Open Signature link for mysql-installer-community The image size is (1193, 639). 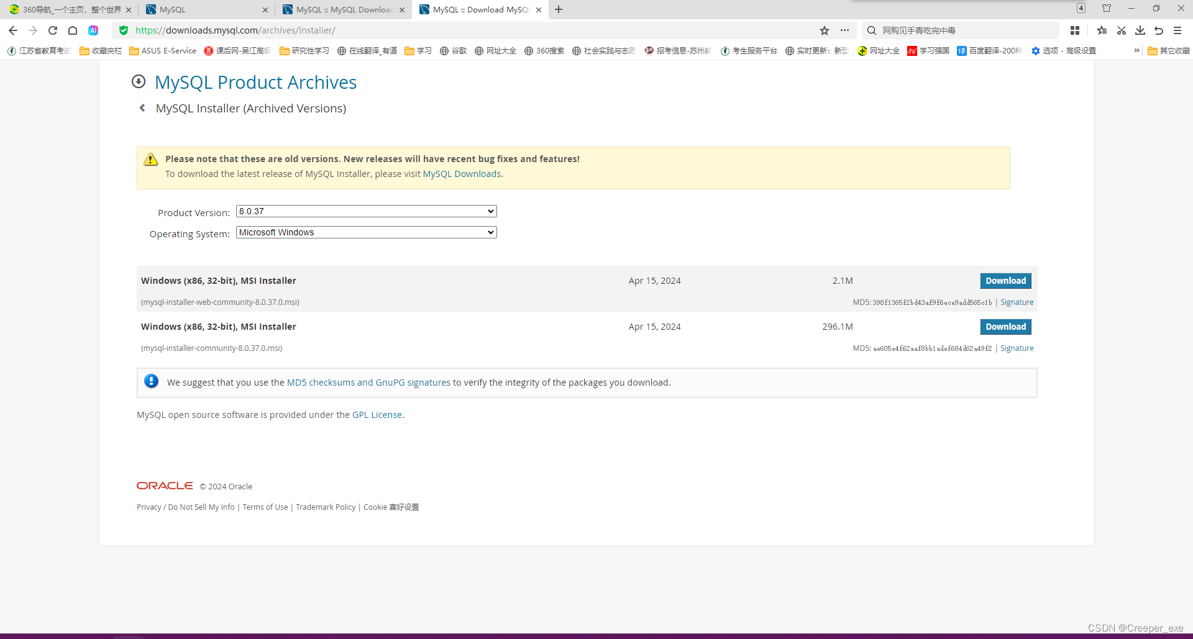(1017, 348)
